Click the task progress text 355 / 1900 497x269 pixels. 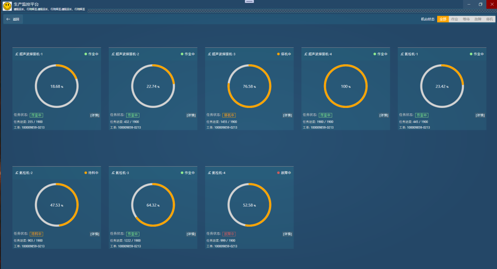pyautogui.click(x=35, y=122)
